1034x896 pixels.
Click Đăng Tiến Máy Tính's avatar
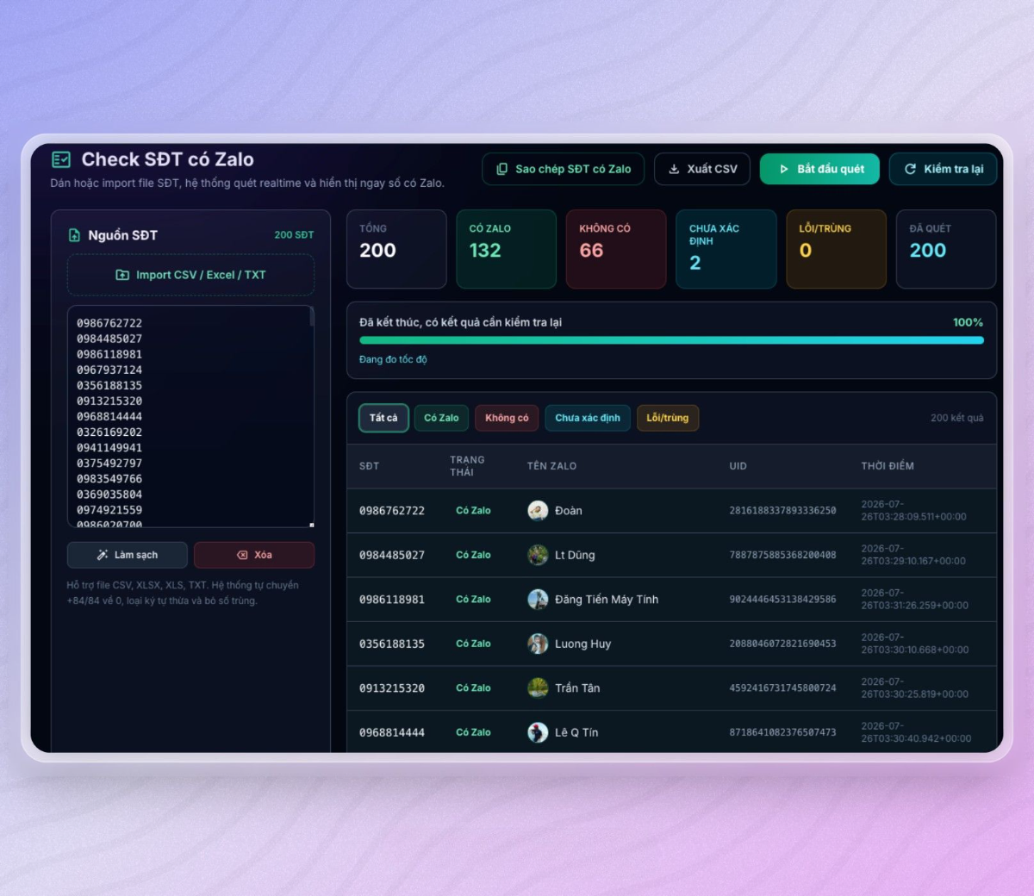click(x=538, y=600)
